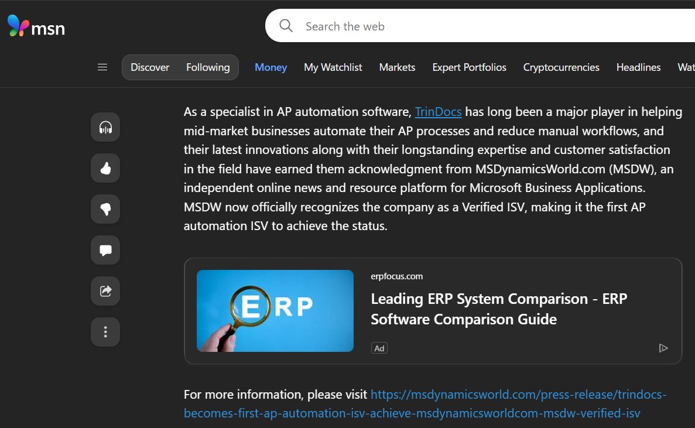The image size is (695, 428).
Task: Open the comments bubble icon
Action: pos(105,250)
